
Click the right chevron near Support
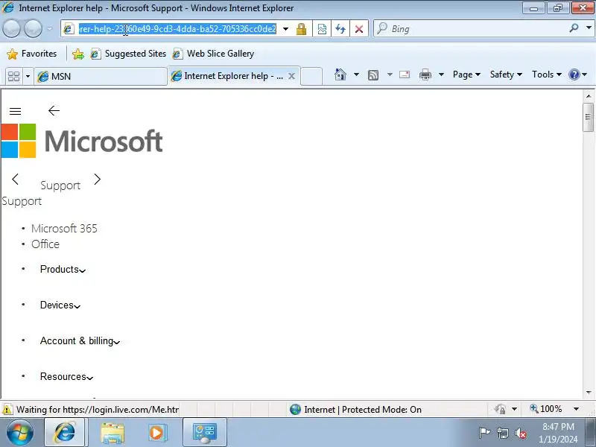(x=98, y=179)
